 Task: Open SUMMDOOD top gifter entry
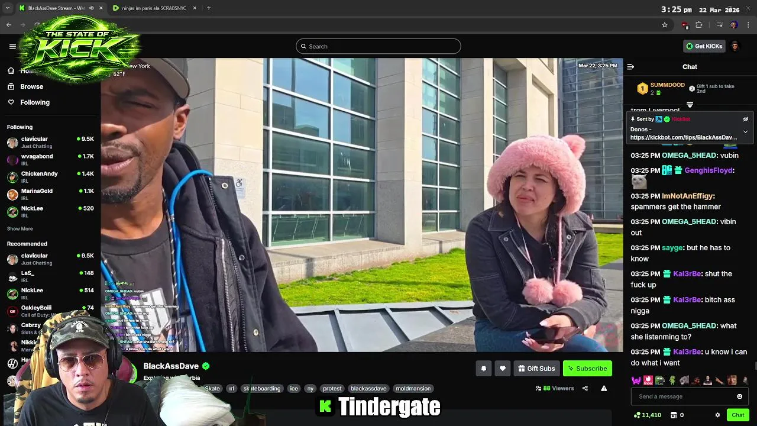click(661, 89)
